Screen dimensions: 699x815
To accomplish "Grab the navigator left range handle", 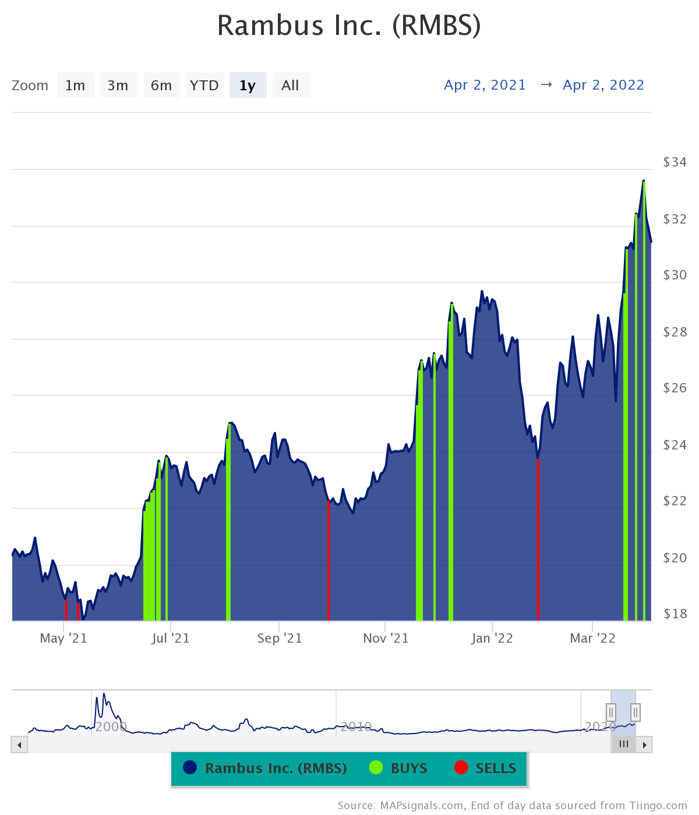I will (611, 712).
